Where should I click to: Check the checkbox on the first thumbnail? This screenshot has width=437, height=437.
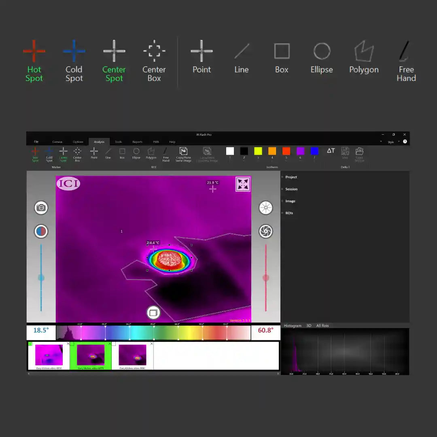(30, 344)
